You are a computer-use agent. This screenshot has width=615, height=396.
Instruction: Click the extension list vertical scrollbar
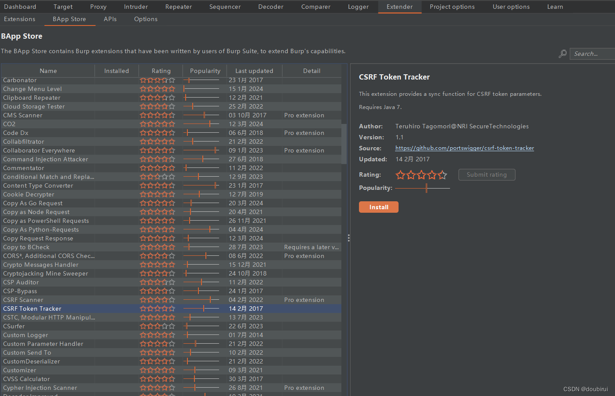pyautogui.click(x=344, y=144)
